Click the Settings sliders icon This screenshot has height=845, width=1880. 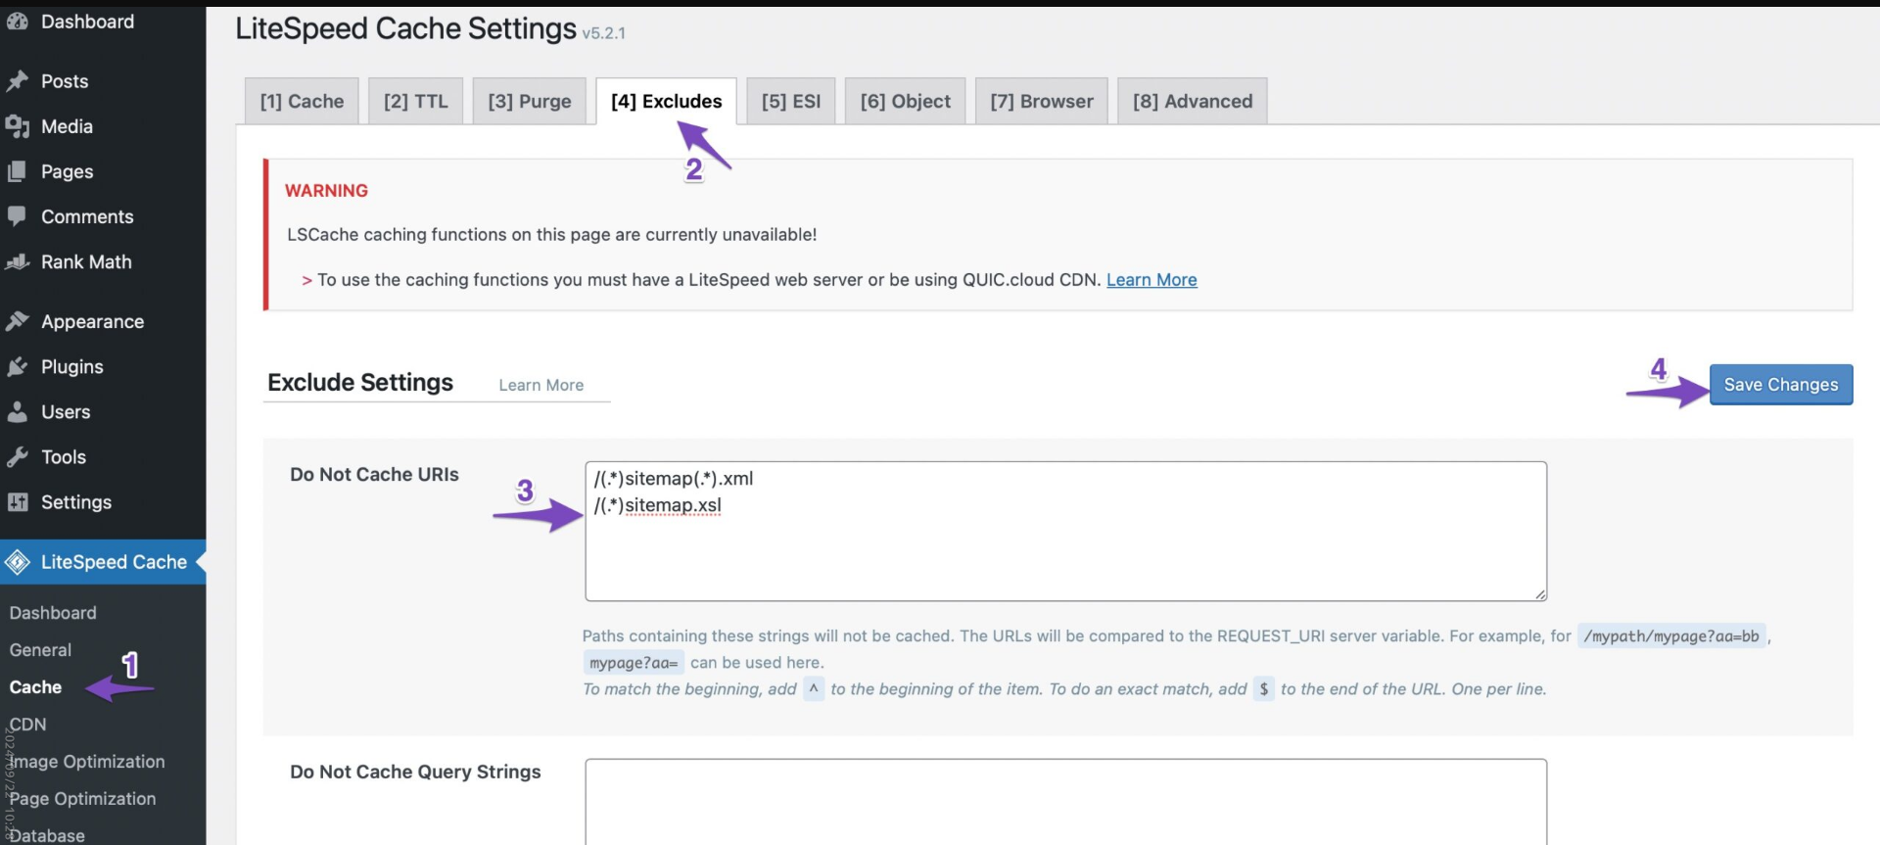[18, 502]
